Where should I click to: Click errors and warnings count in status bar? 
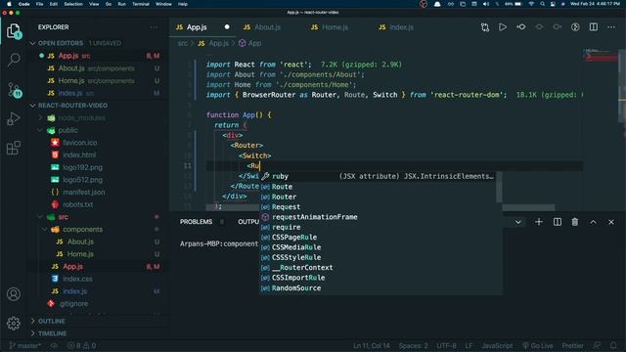pos(82,345)
